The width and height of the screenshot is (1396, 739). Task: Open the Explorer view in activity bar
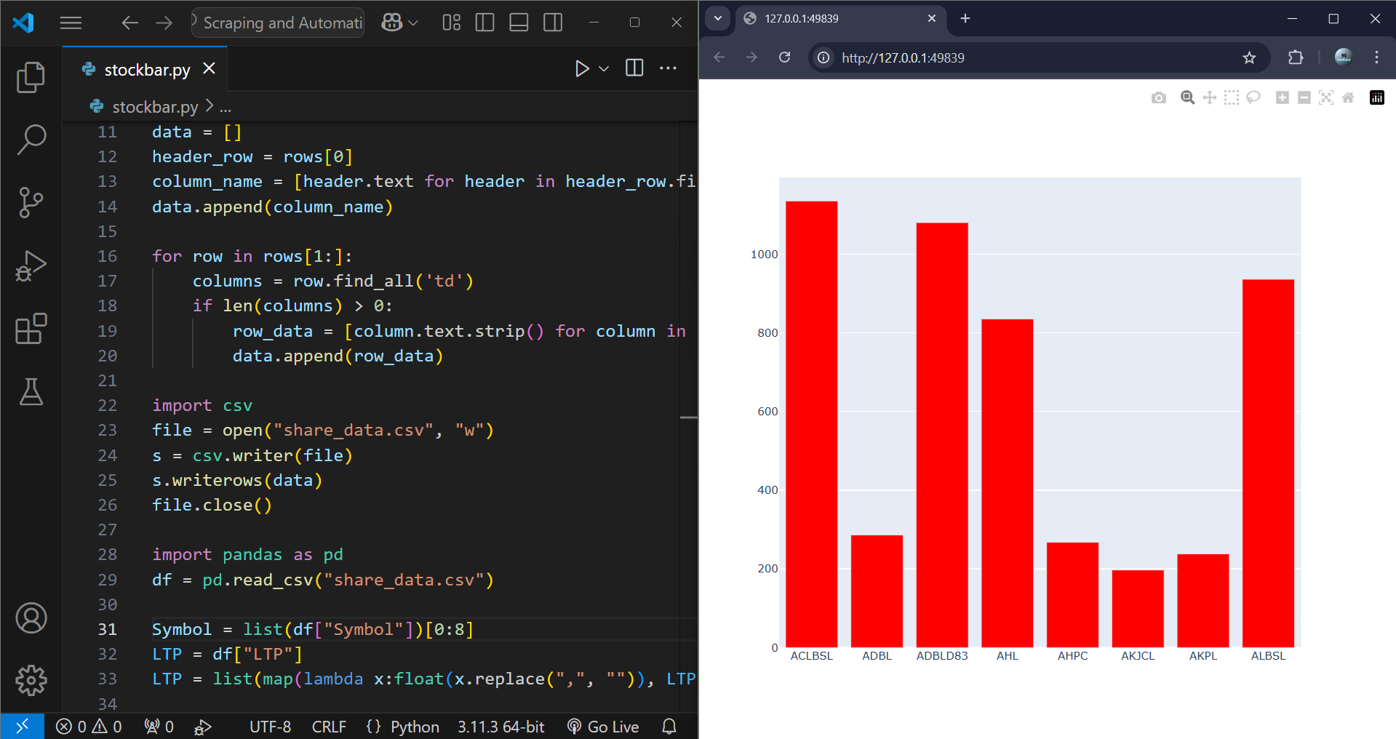click(31, 77)
